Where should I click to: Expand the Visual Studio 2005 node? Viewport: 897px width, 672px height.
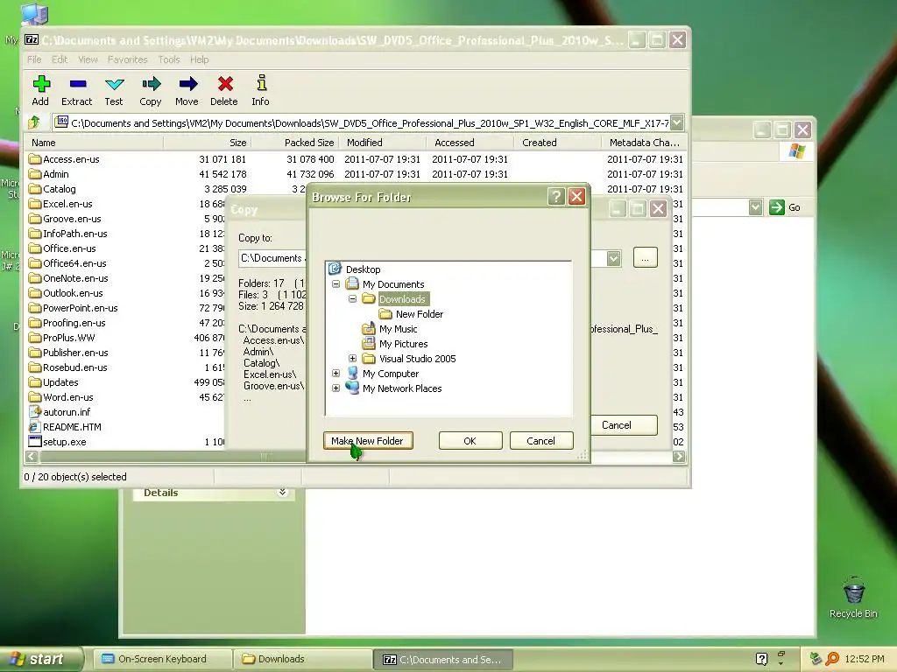click(352, 358)
